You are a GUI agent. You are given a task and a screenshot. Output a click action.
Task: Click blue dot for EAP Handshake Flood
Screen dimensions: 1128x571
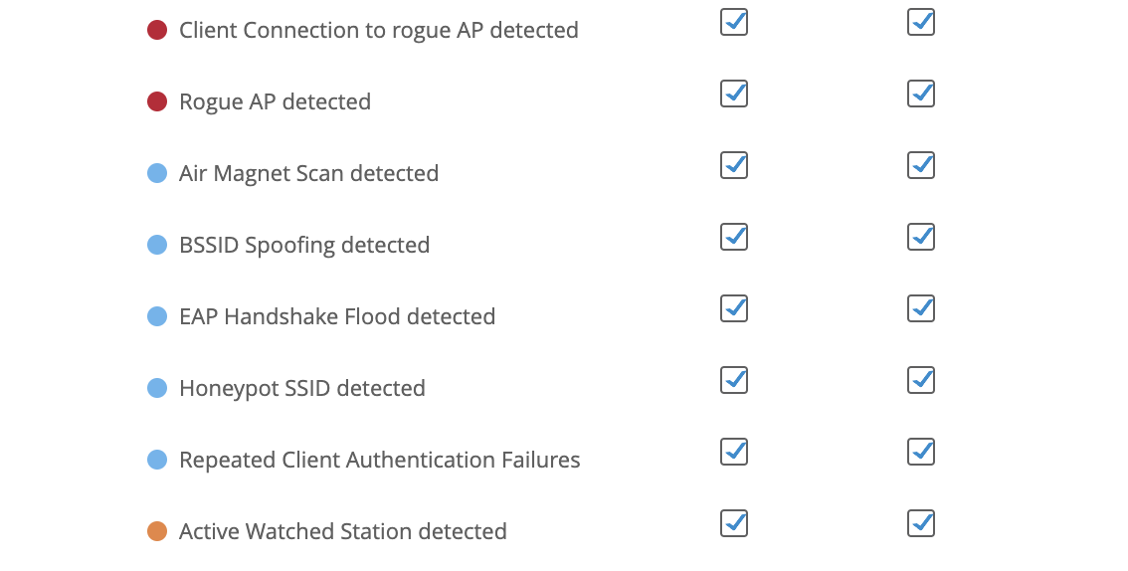coord(157,316)
